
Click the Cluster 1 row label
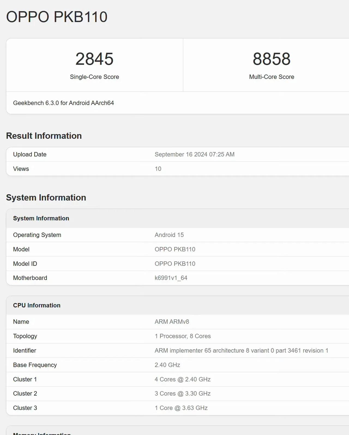click(25, 379)
